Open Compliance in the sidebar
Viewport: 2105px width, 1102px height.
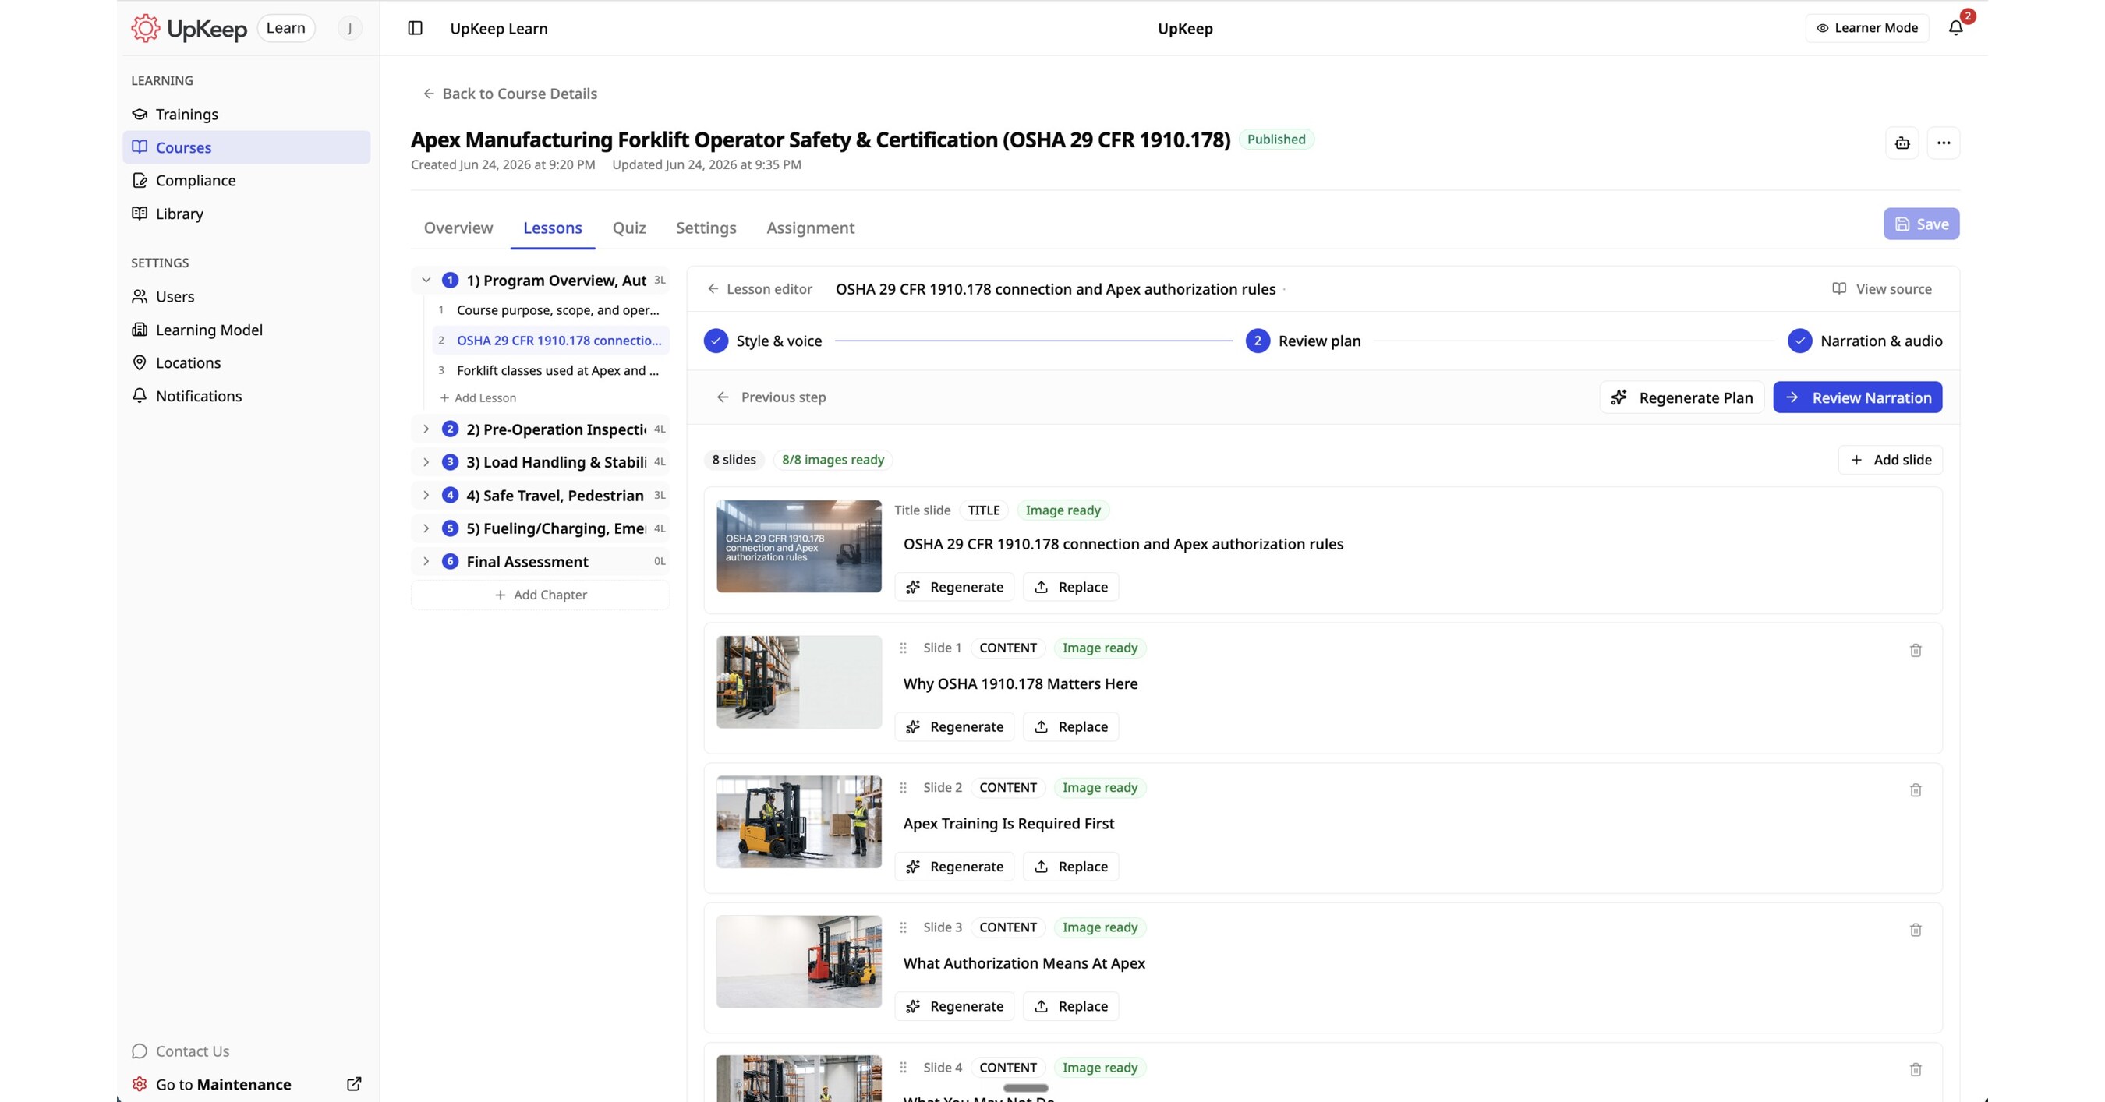click(246, 181)
